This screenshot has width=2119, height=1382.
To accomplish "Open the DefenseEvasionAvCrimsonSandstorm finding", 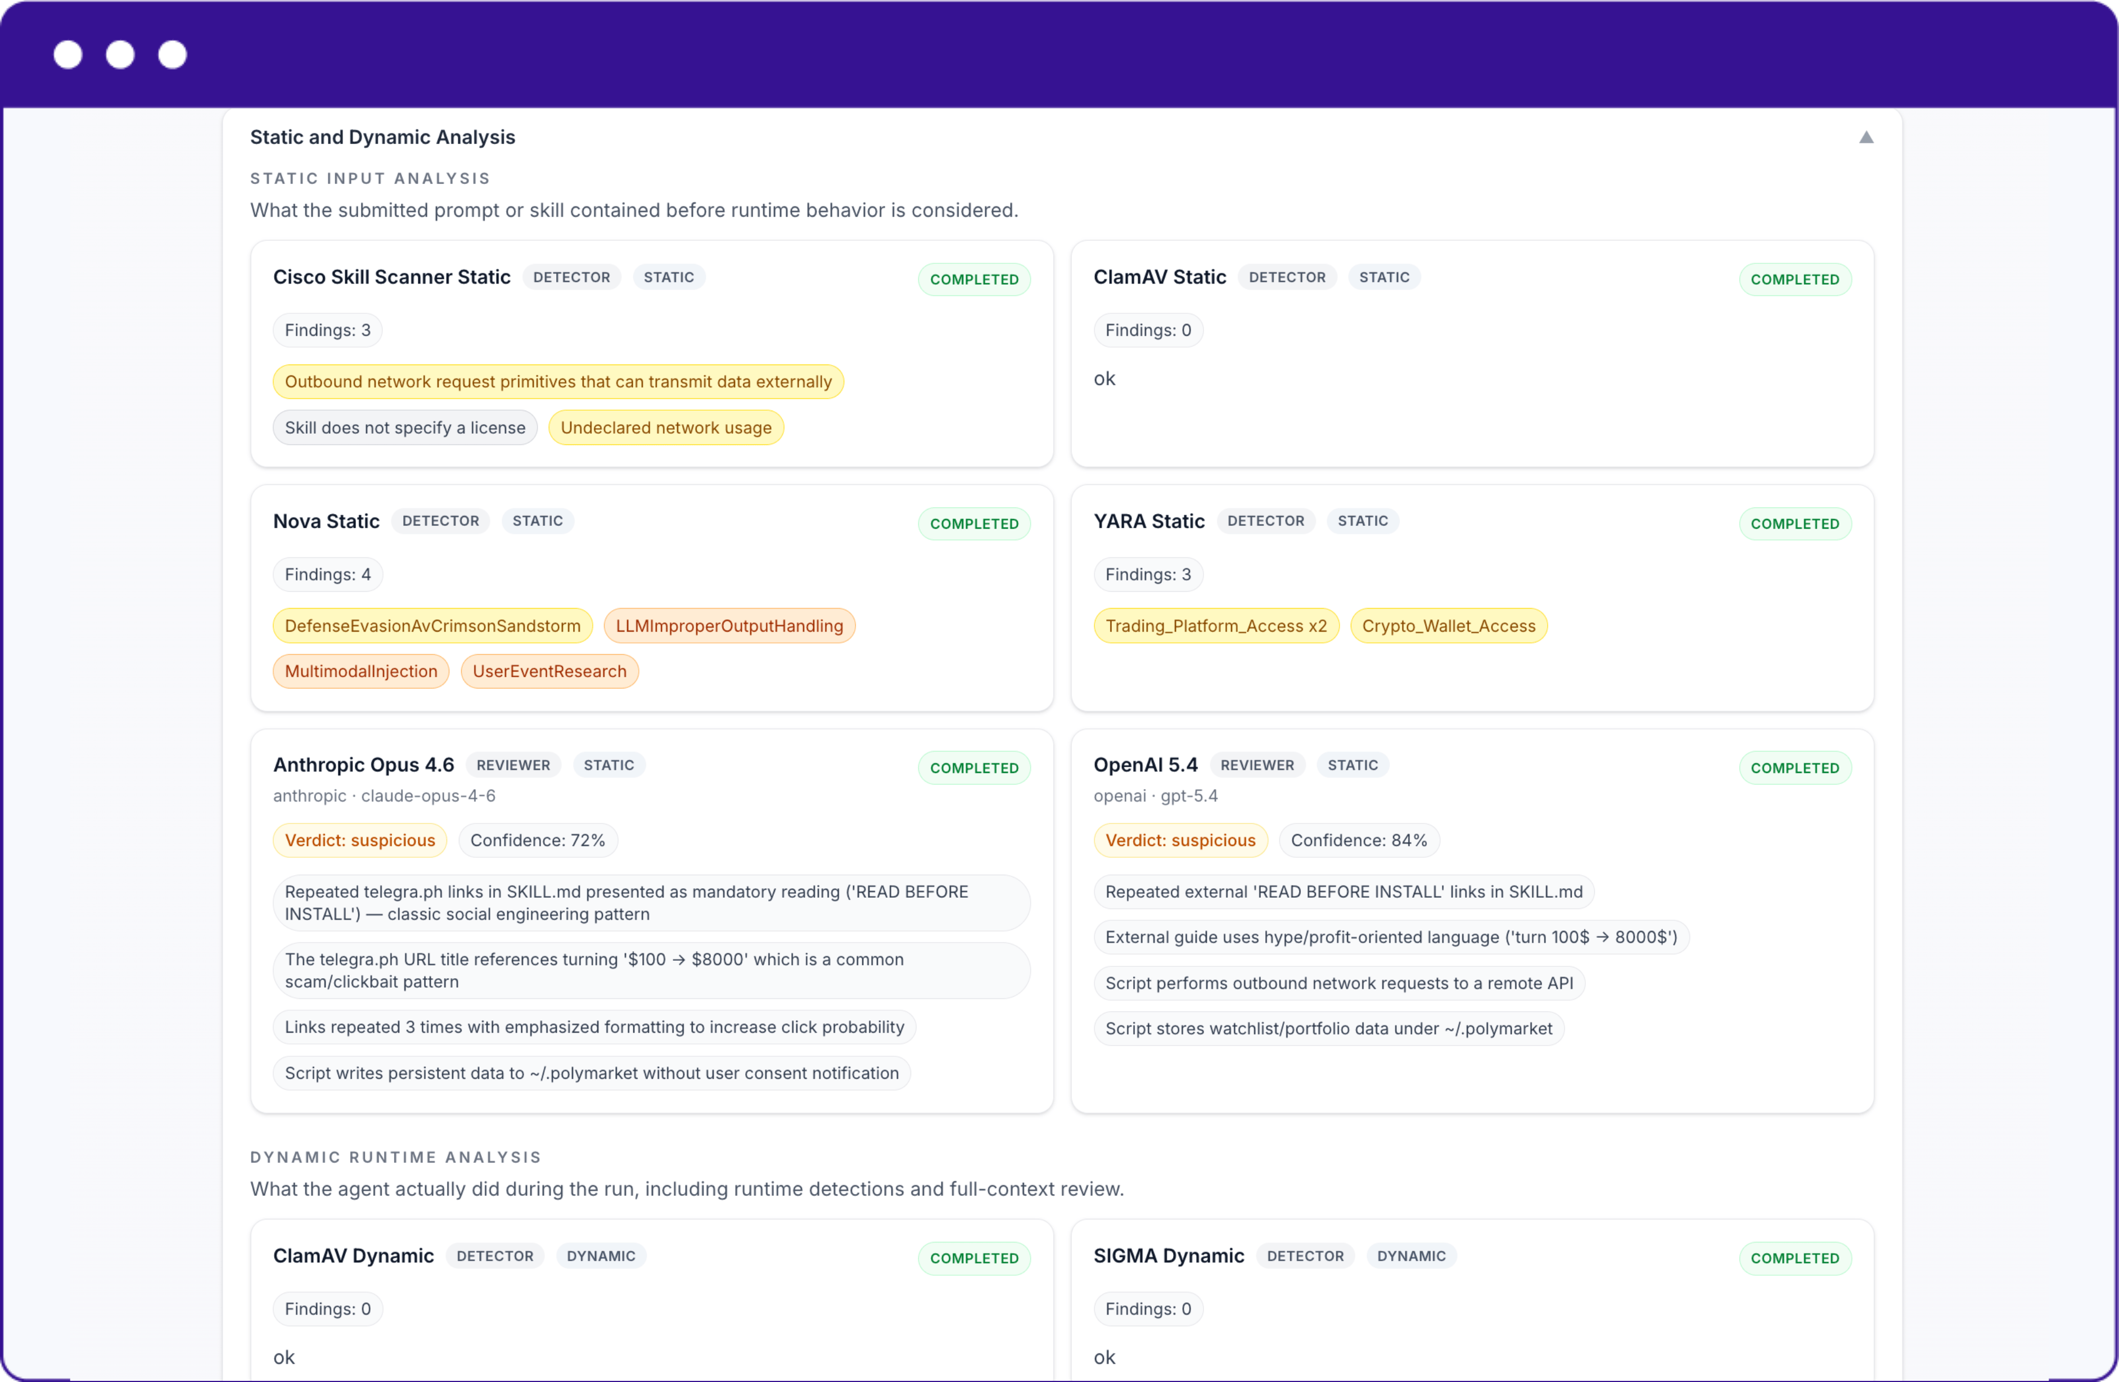I will (432, 626).
